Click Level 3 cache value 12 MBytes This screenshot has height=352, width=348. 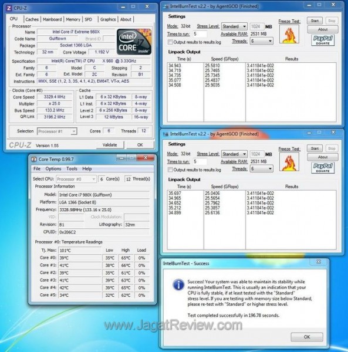click(x=113, y=117)
